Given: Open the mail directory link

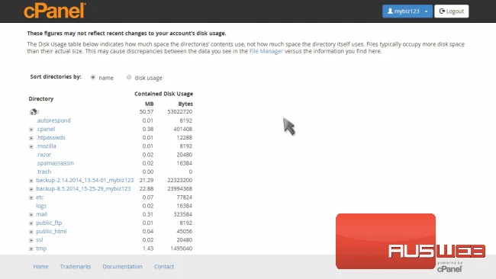Looking at the screenshot, I should tap(41, 214).
